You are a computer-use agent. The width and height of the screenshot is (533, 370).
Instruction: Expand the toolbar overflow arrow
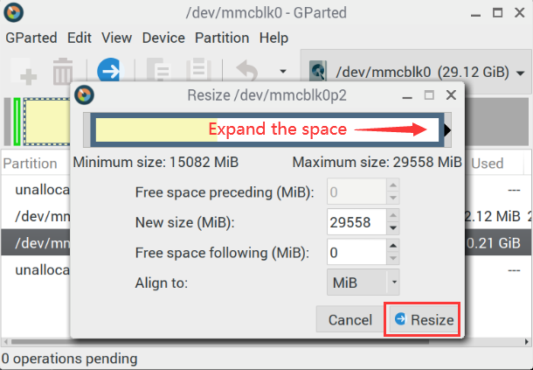282,72
